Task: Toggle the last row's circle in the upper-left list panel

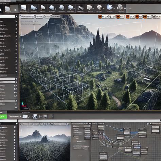Action: (x=16, y=72)
